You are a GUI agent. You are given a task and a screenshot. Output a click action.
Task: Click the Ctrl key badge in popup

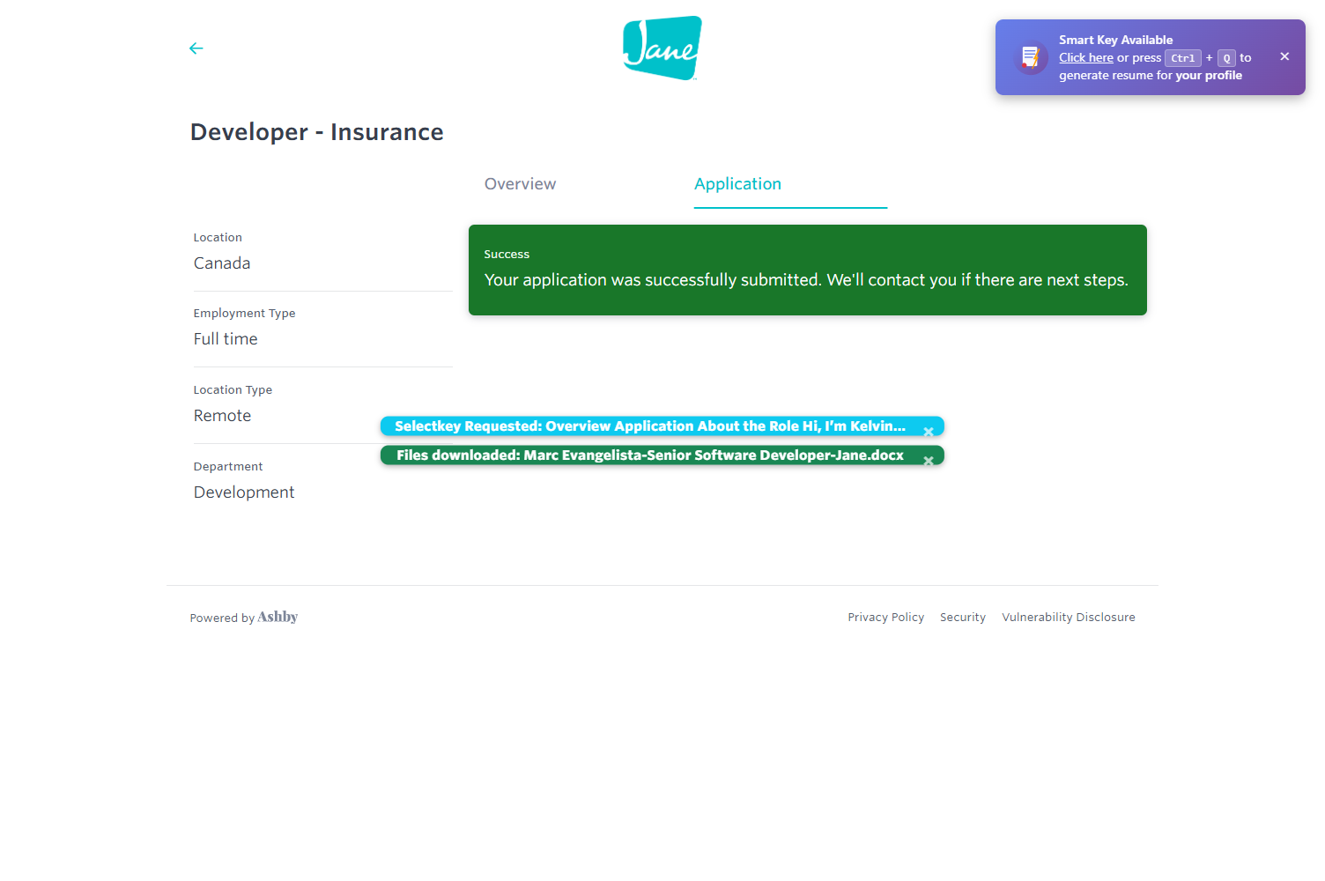coord(1182,58)
